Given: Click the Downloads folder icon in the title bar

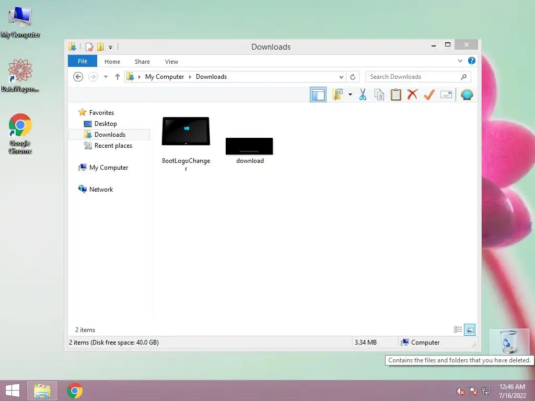Looking at the screenshot, I should tap(72, 46).
